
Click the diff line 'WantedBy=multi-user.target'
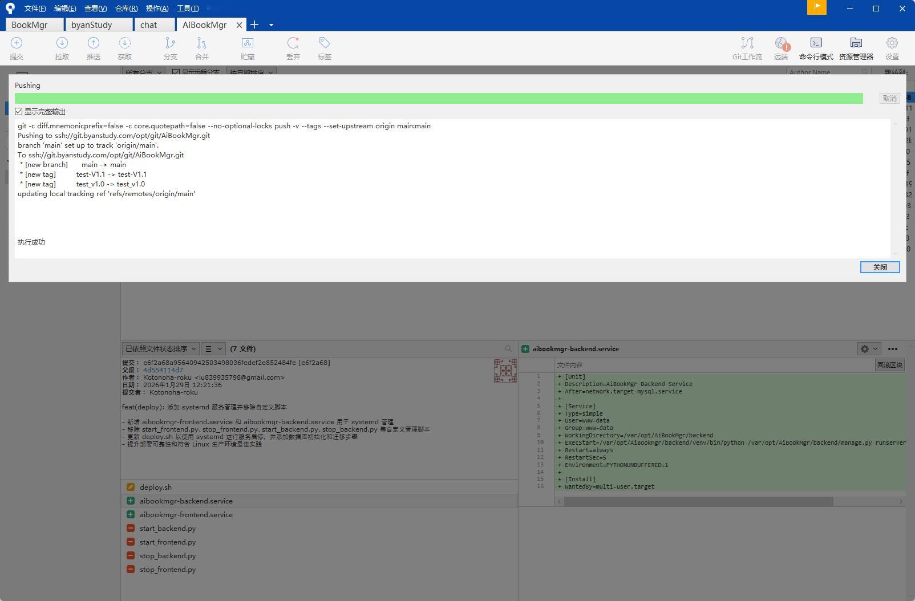(609, 486)
